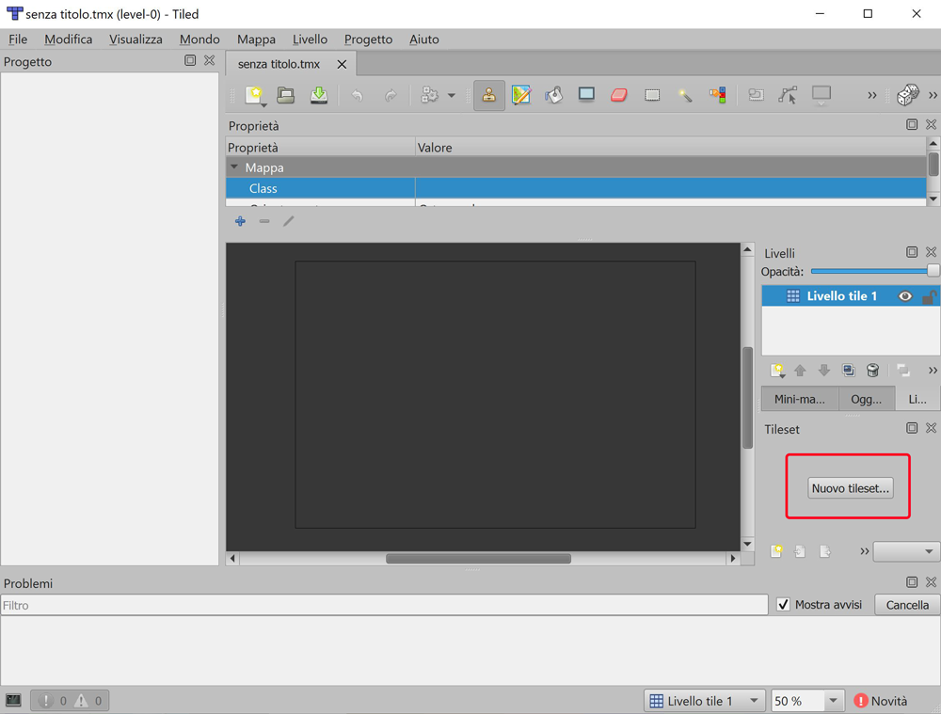The image size is (941, 714).
Task: Collapse the Mappa property group
Action: point(234,167)
